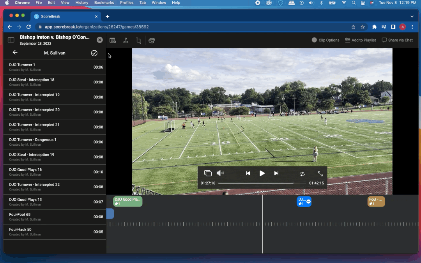The height and width of the screenshot is (263, 421).
Task: Click Share via Chat
Action: [x=397, y=40]
